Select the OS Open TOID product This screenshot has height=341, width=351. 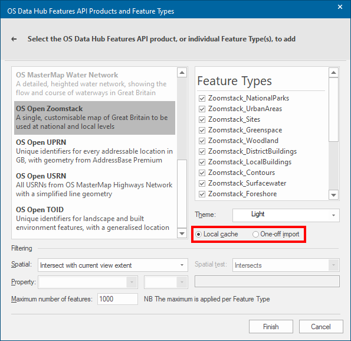tap(95, 219)
